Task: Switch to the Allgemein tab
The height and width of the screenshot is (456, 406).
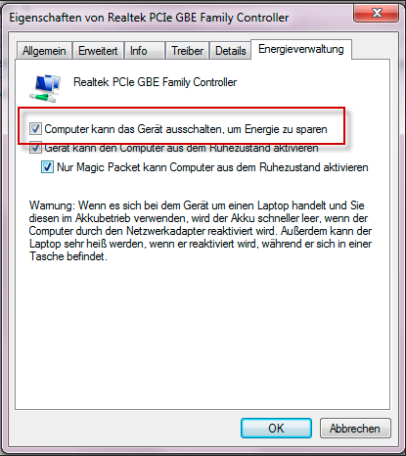Action: tap(44, 51)
